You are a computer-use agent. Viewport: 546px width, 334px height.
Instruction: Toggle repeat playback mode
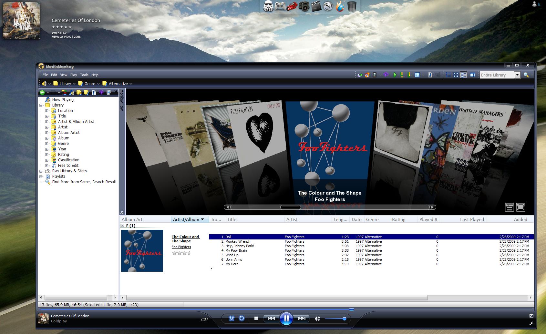[x=242, y=319]
